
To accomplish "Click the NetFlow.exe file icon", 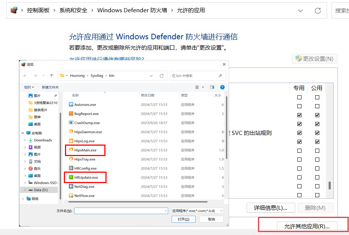I will 71,196.
